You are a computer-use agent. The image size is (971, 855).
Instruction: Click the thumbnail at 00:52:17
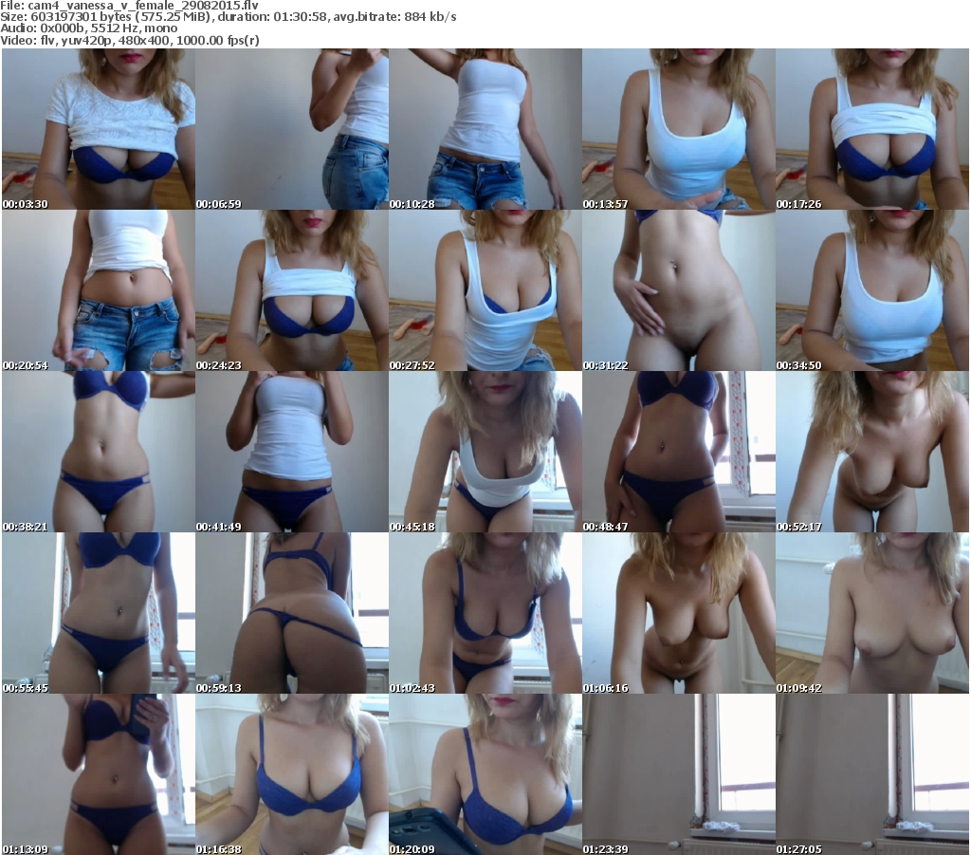[x=872, y=451]
